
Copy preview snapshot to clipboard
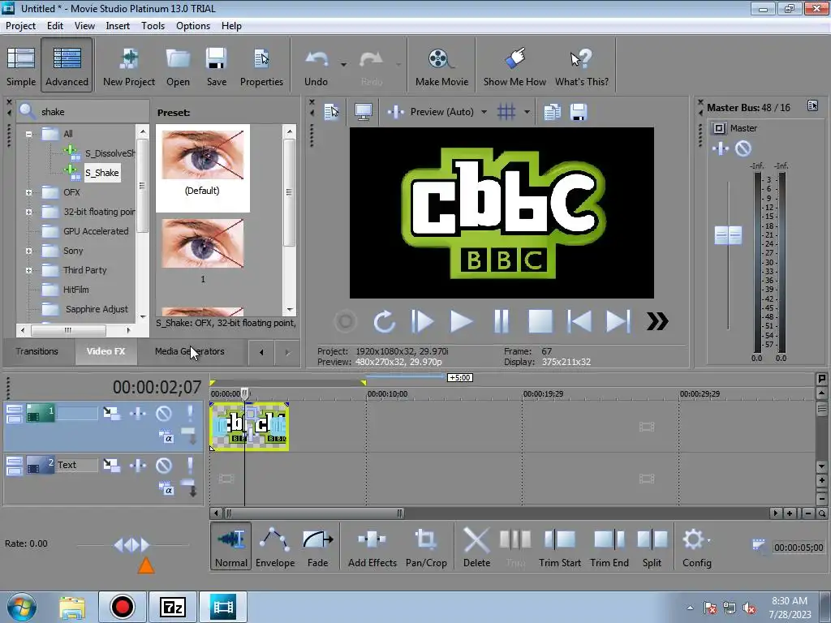pyautogui.click(x=552, y=112)
